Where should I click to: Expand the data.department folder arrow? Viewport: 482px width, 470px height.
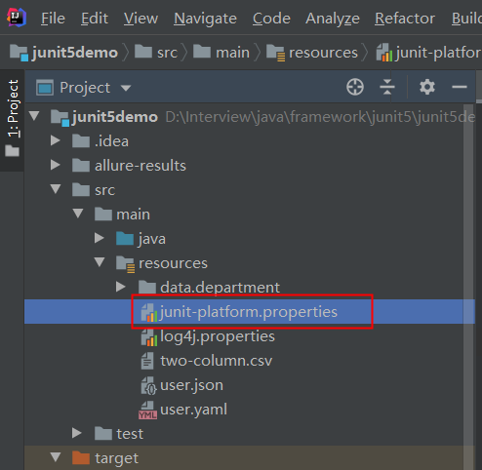point(121,287)
